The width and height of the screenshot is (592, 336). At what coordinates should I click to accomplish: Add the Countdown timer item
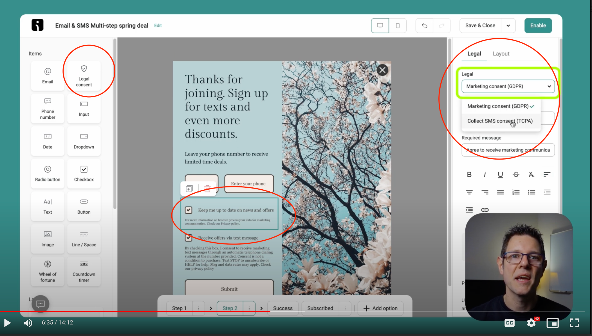[x=84, y=272]
